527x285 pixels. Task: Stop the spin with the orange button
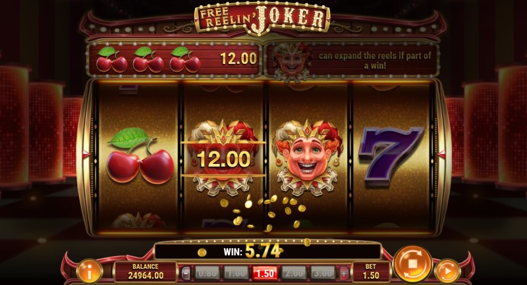412,264
